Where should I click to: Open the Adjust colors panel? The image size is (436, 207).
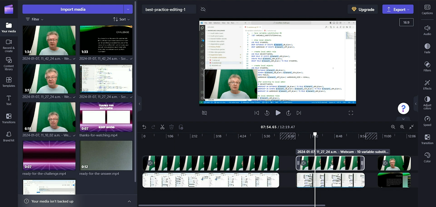click(x=427, y=103)
